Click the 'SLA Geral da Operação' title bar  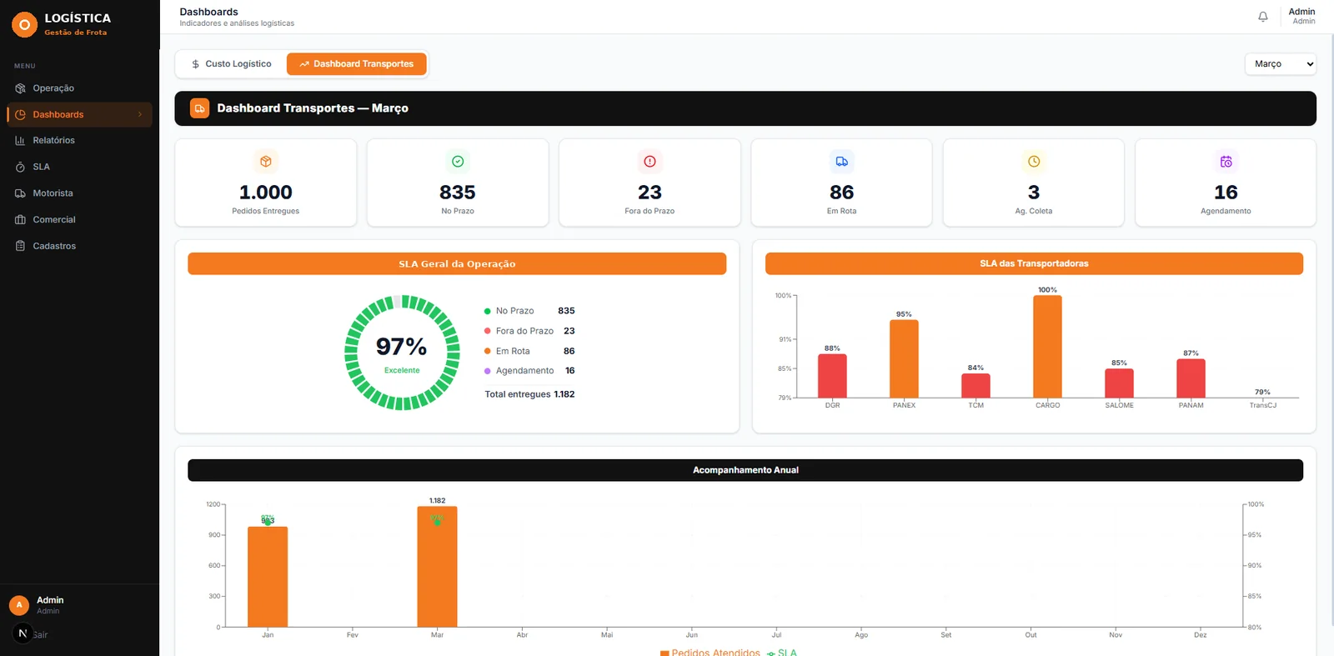click(x=457, y=263)
